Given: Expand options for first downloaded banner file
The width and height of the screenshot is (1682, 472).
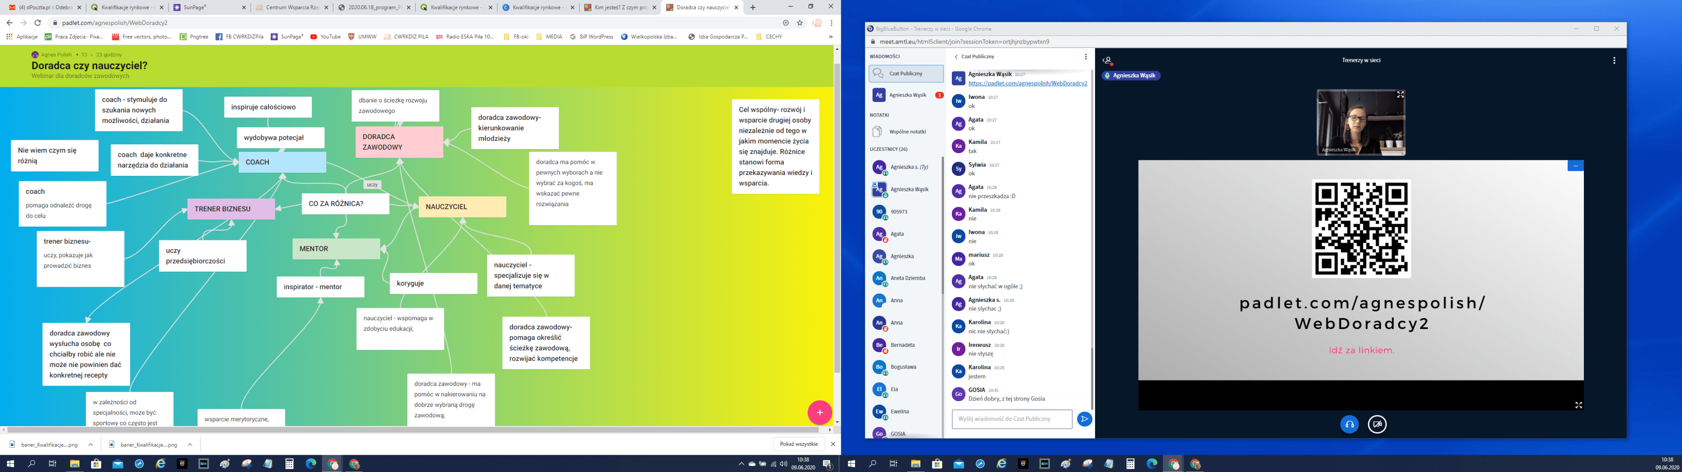Looking at the screenshot, I should [x=91, y=445].
